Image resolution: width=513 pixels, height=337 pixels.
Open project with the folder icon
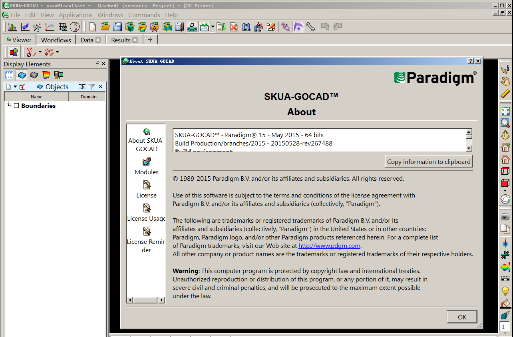tap(105, 27)
